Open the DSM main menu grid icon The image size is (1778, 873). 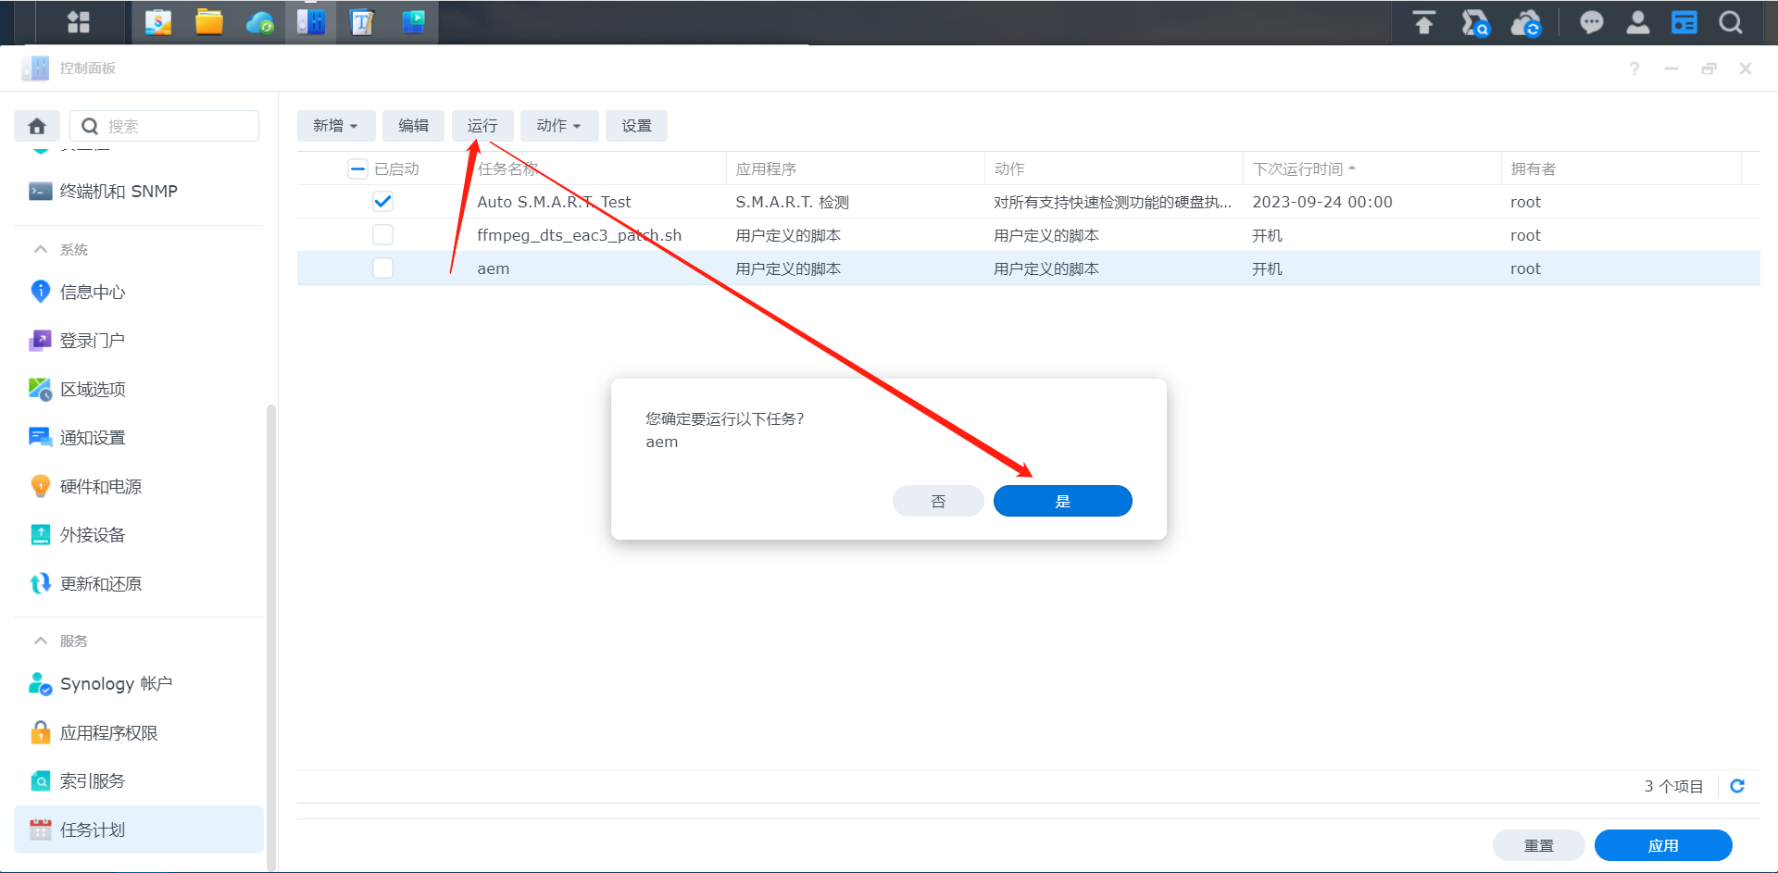79,22
